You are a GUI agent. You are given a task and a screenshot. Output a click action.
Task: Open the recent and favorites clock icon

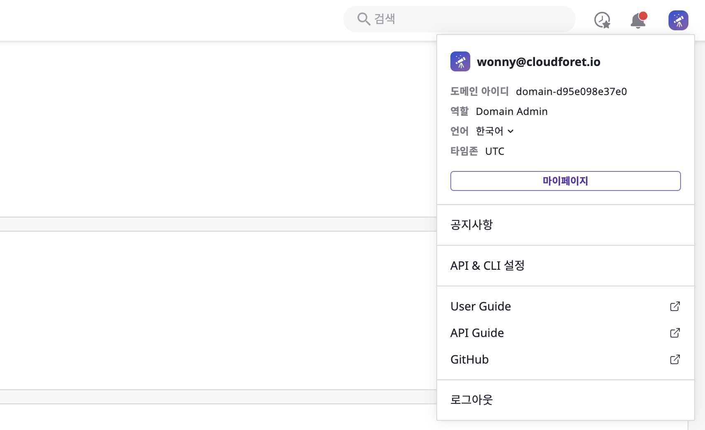(x=602, y=20)
